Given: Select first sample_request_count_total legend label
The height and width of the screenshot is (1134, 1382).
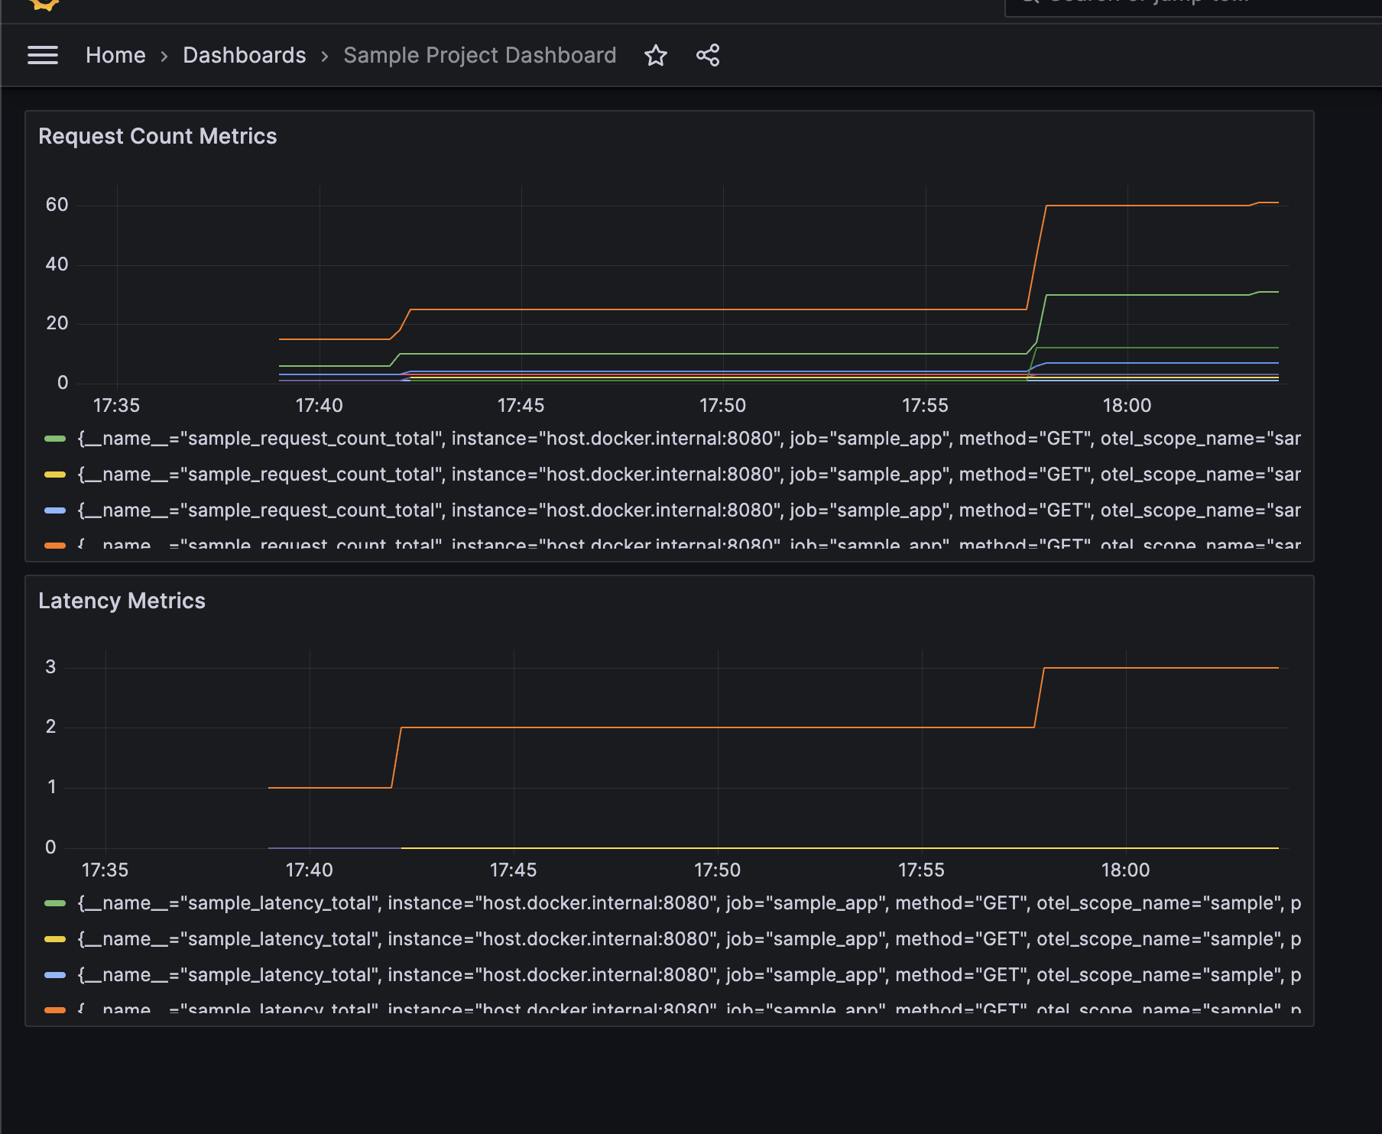Looking at the screenshot, I should click(689, 439).
